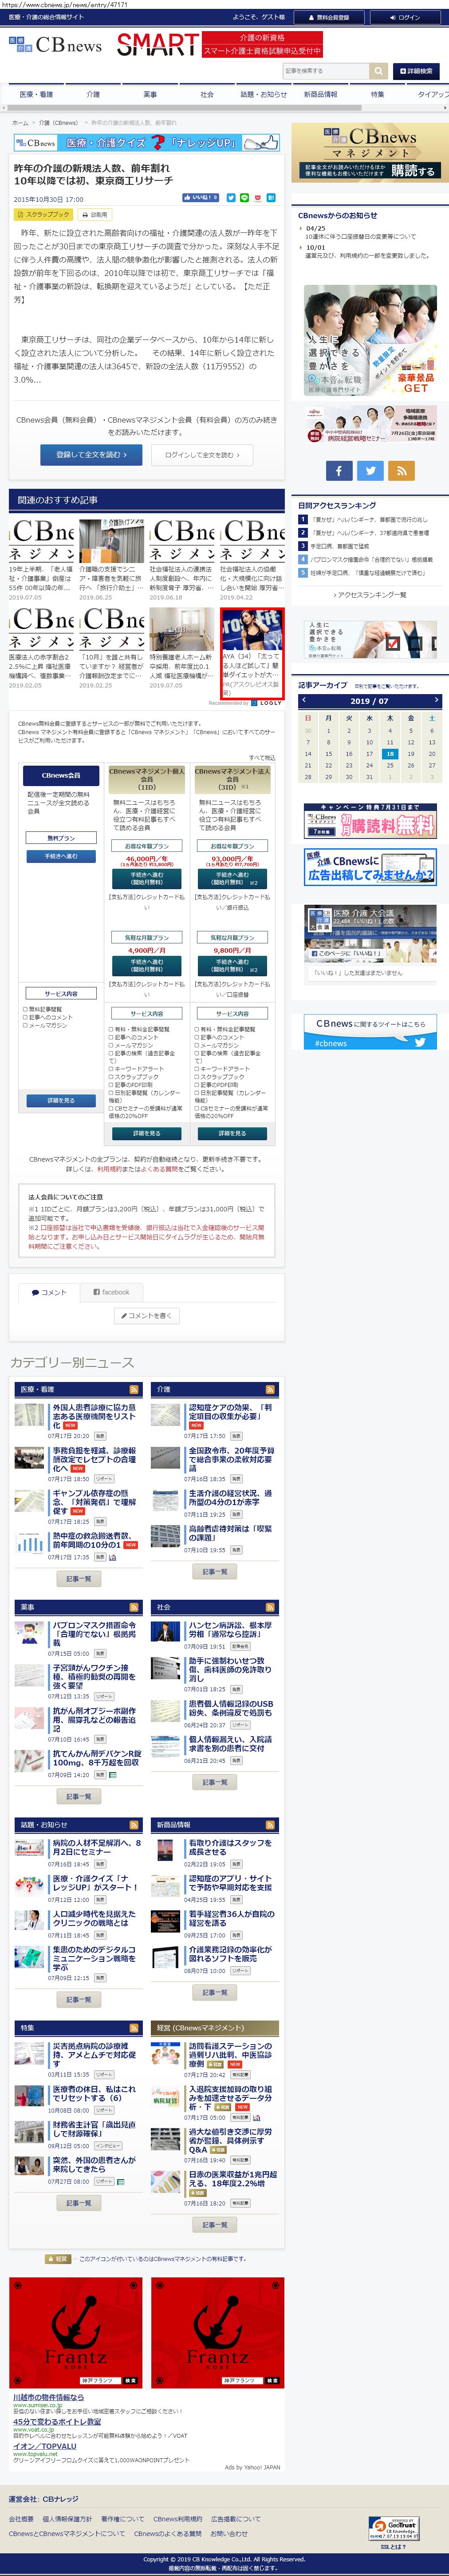The height and width of the screenshot is (2576, 449).
Task: Open 薬事 in the navigation bar
Action: (150, 94)
